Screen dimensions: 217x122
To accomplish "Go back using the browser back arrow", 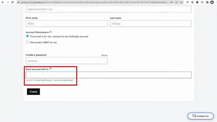I will tap(3, 2).
